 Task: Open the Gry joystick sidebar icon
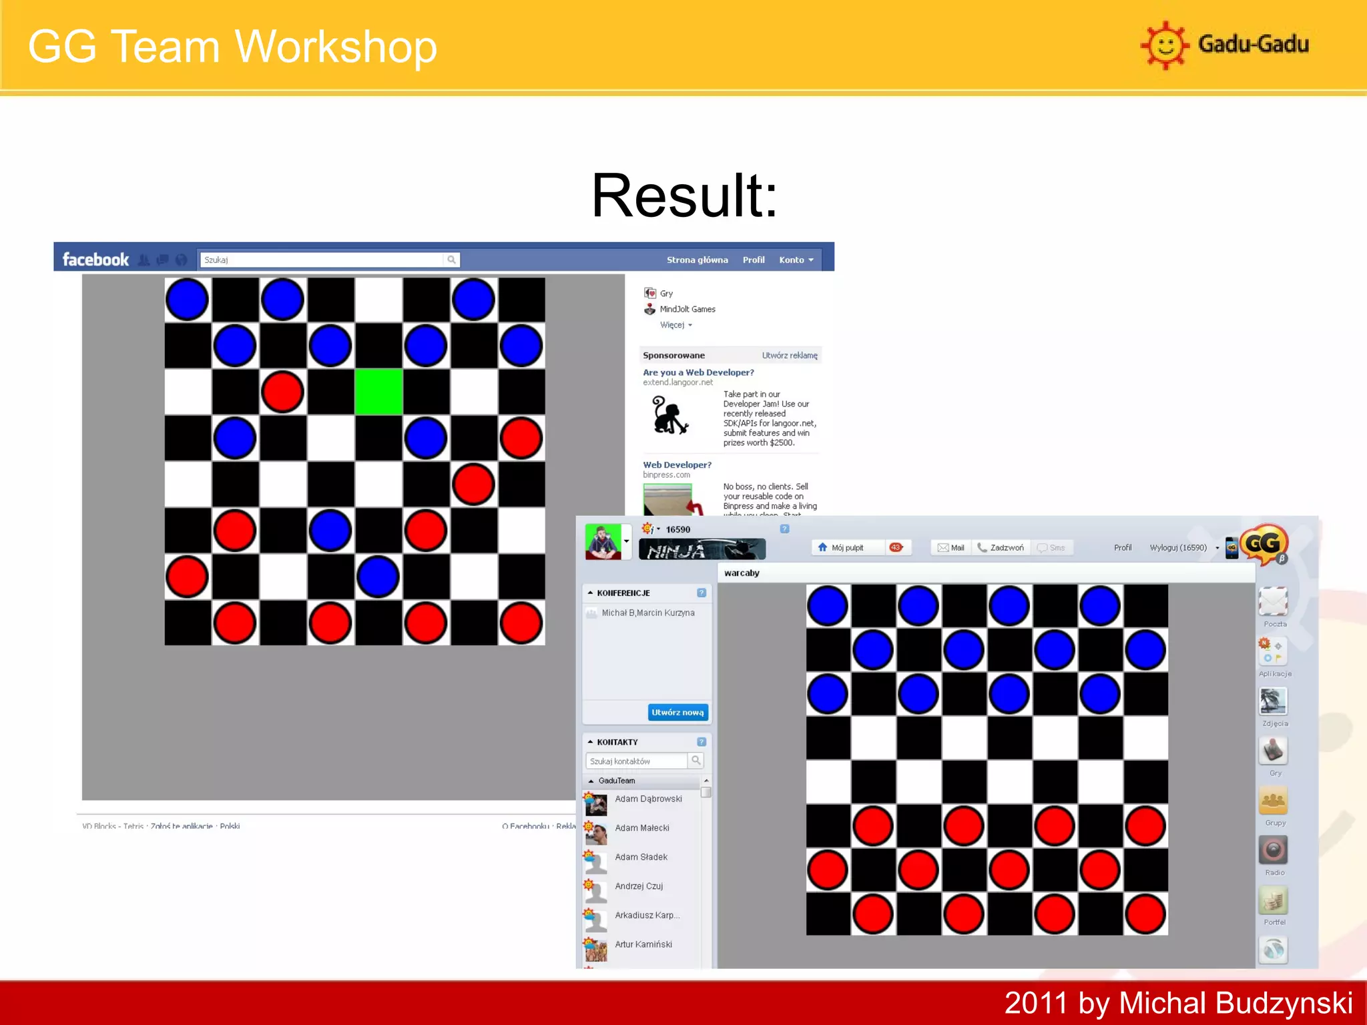(x=1273, y=751)
